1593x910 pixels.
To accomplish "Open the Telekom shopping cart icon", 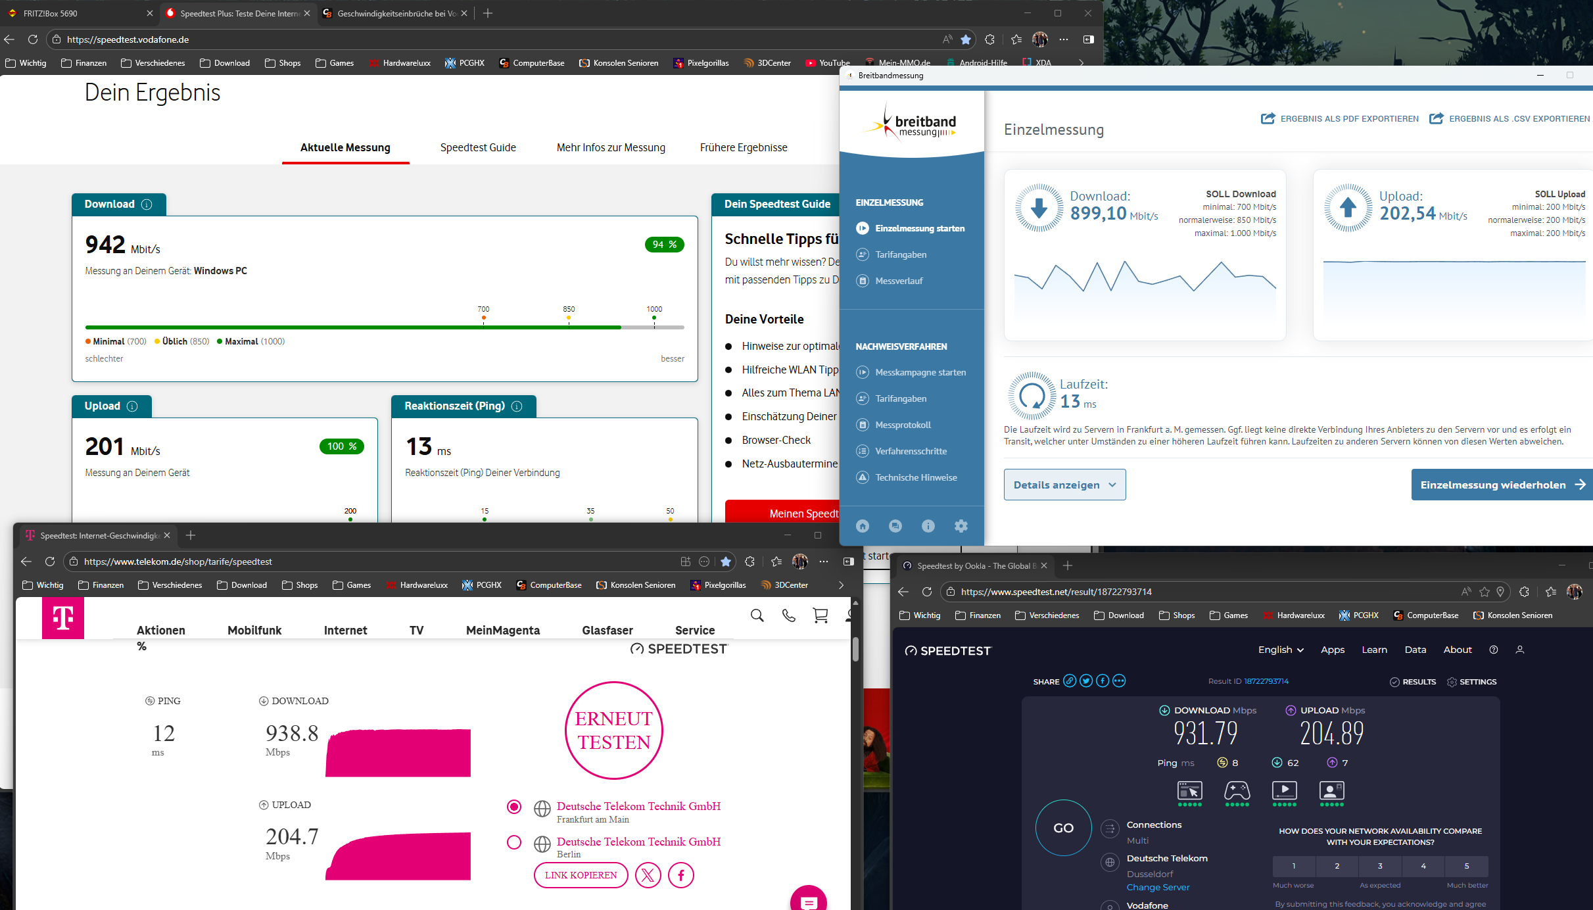I will coord(820,615).
